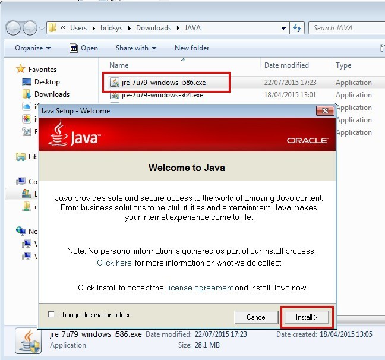
Task: Open the license agreement link
Action: [200, 288]
